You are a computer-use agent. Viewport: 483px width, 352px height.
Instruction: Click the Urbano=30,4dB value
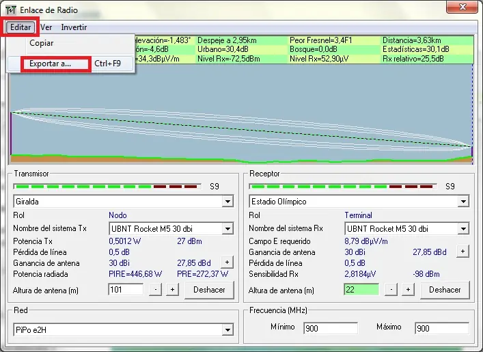[223, 49]
